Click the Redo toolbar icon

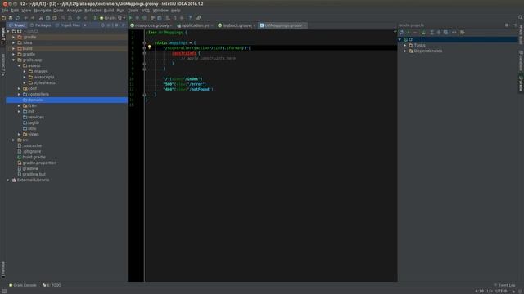[33, 18]
